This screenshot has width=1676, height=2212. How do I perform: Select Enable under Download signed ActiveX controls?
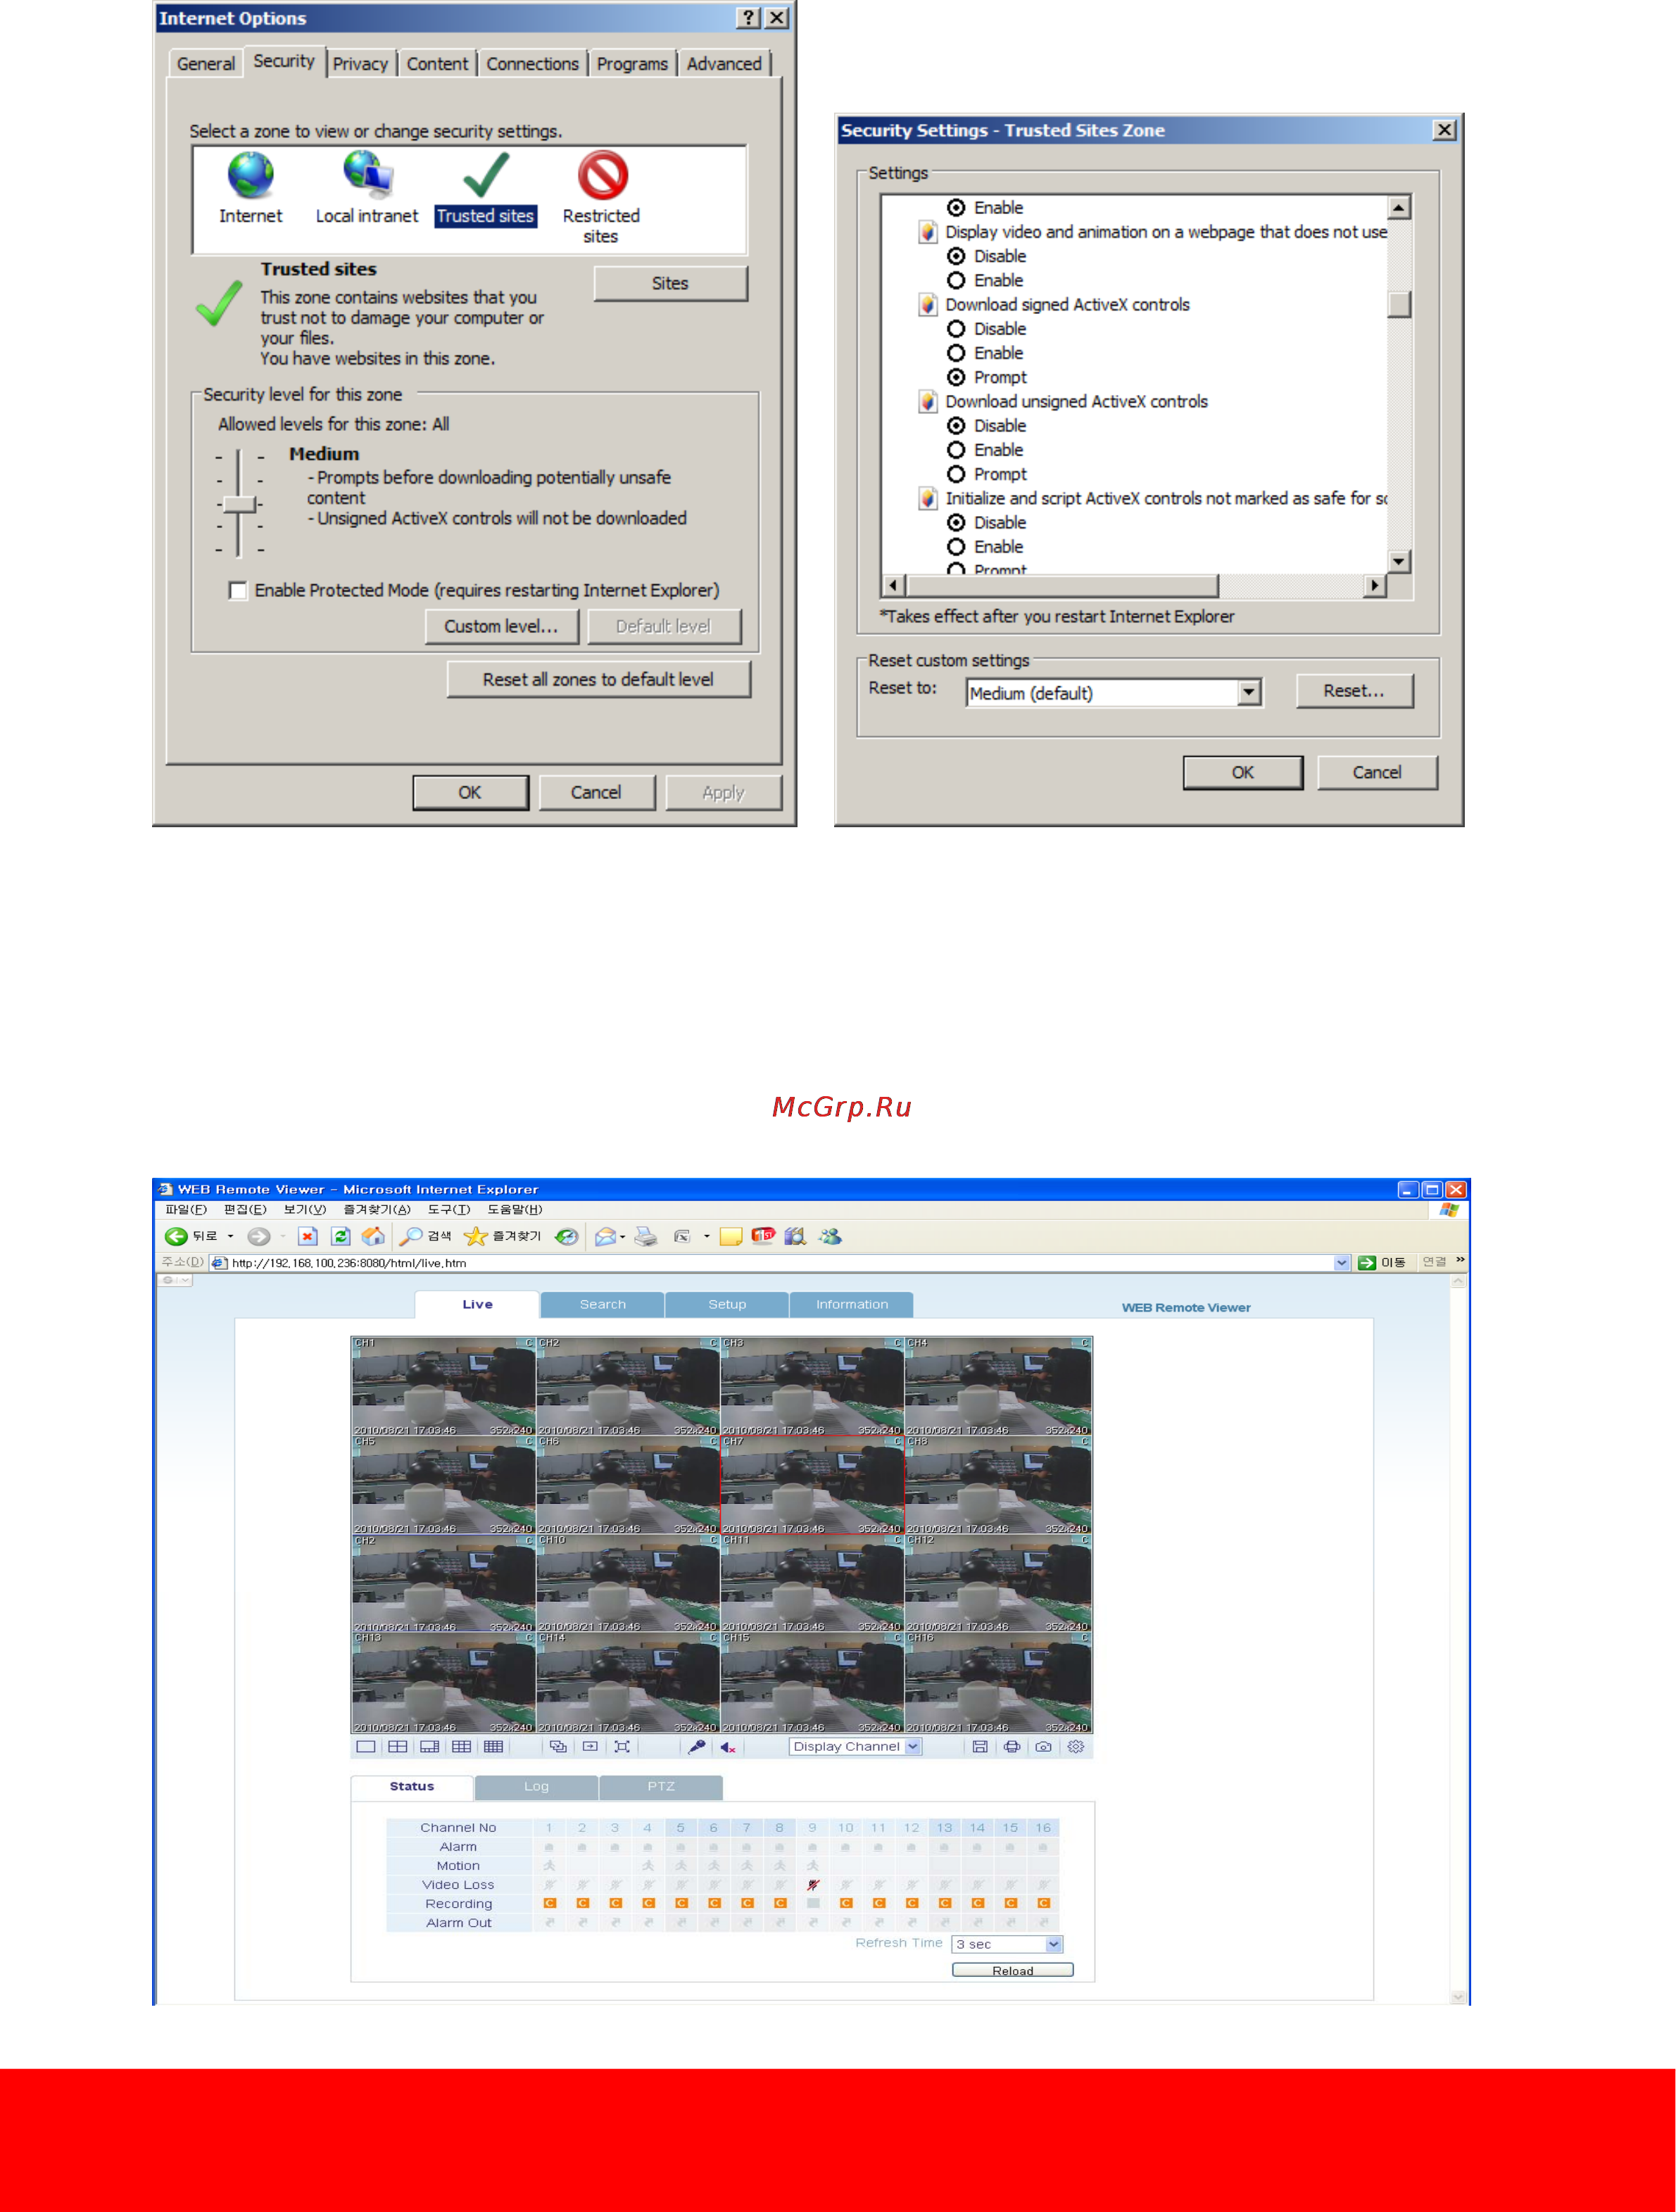956,353
